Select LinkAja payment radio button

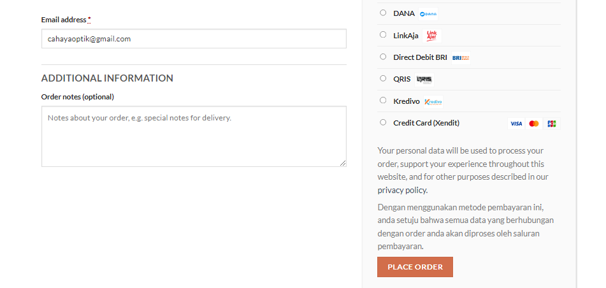[x=383, y=35]
